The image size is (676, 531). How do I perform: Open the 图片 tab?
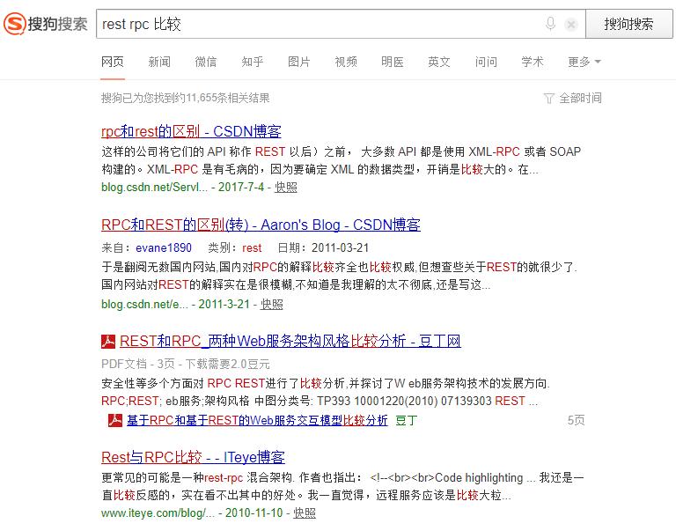(x=298, y=63)
